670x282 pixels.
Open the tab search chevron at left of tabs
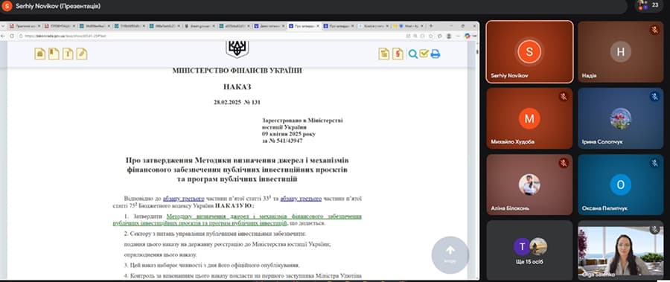(4, 26)
